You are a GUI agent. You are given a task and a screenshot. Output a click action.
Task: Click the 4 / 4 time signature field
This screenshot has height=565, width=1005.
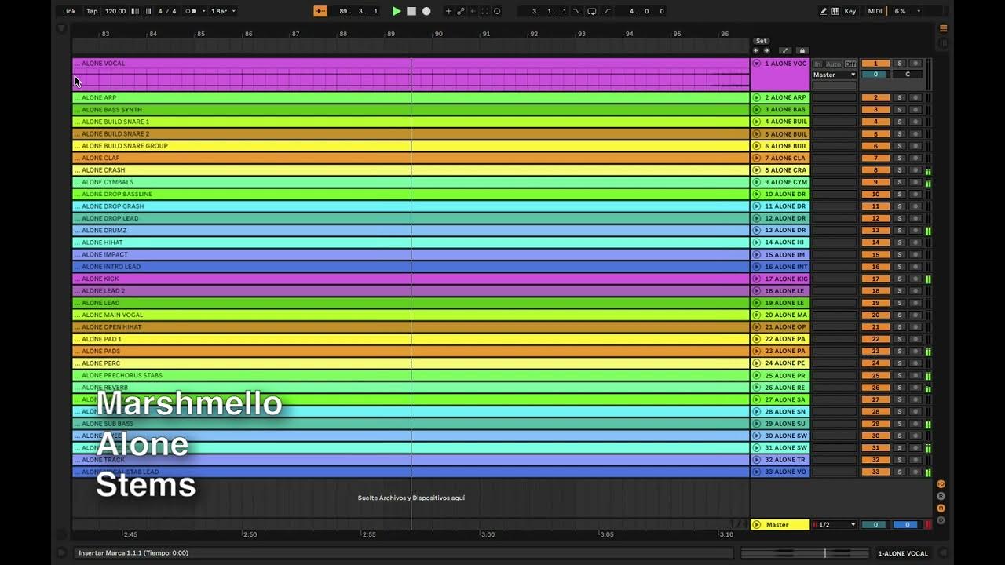[166, 11]
